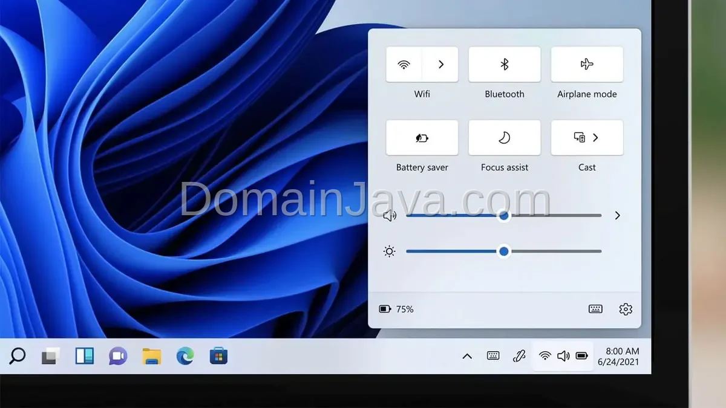Expand the Cast devices arrow
The image size is (726, 408).
pyautogui.click(x=596, y=138)
